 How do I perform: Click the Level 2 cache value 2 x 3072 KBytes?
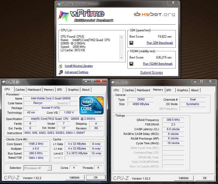click(x=77, y=153)
